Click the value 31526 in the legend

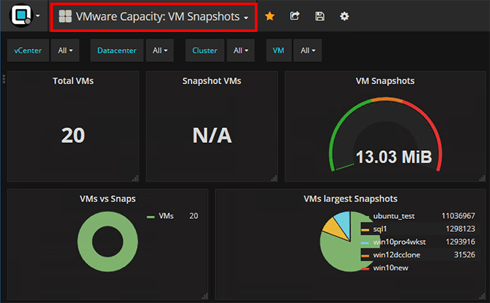(x=465, y=255)
